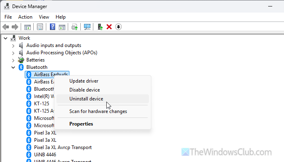284x162 pixels.
Task: Click the Forward arrow toolbar icon
Action: tap(15, 27)
